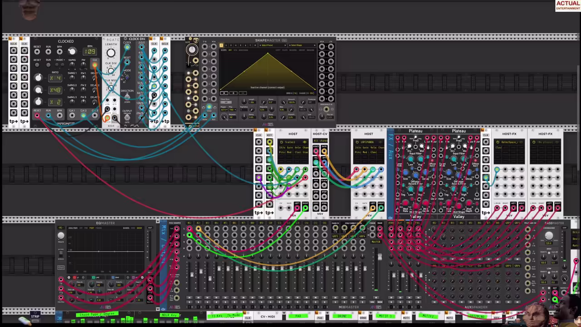Flip the Clock Div DIRECTION switch
Screen dimensions: 581x327
(x=127, y=97)
